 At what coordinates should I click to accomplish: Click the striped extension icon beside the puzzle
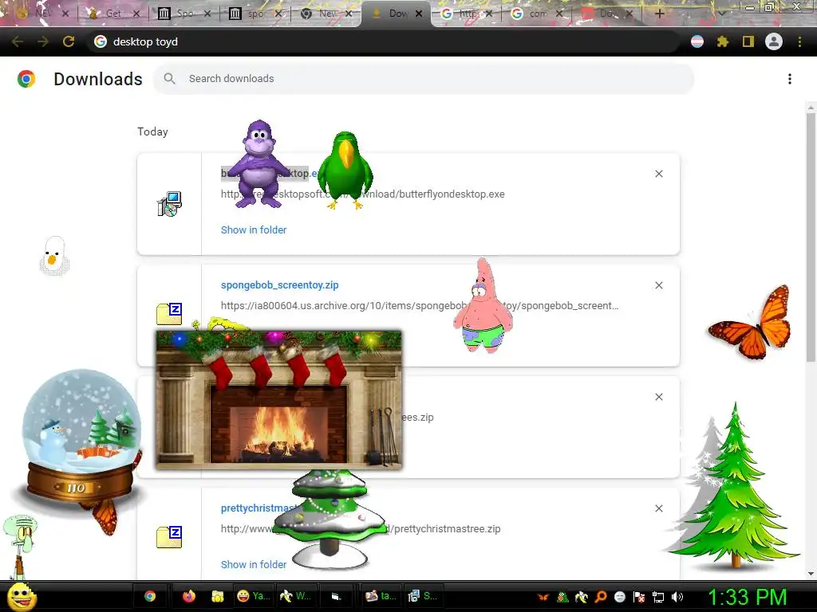tap(697, 41)
